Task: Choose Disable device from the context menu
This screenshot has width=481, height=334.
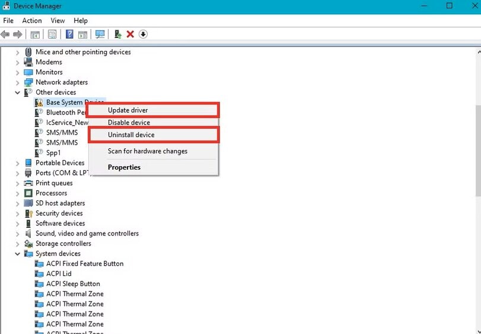Action: [153, 122]
